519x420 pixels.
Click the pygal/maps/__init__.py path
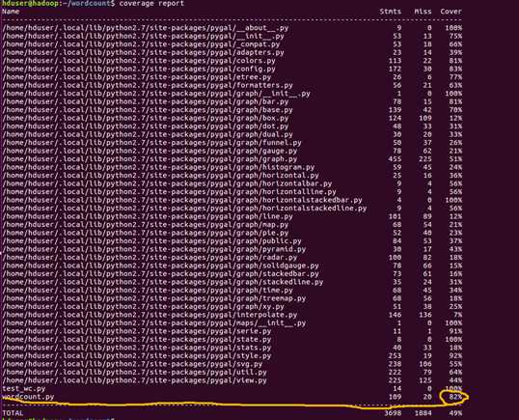(154, 322)
